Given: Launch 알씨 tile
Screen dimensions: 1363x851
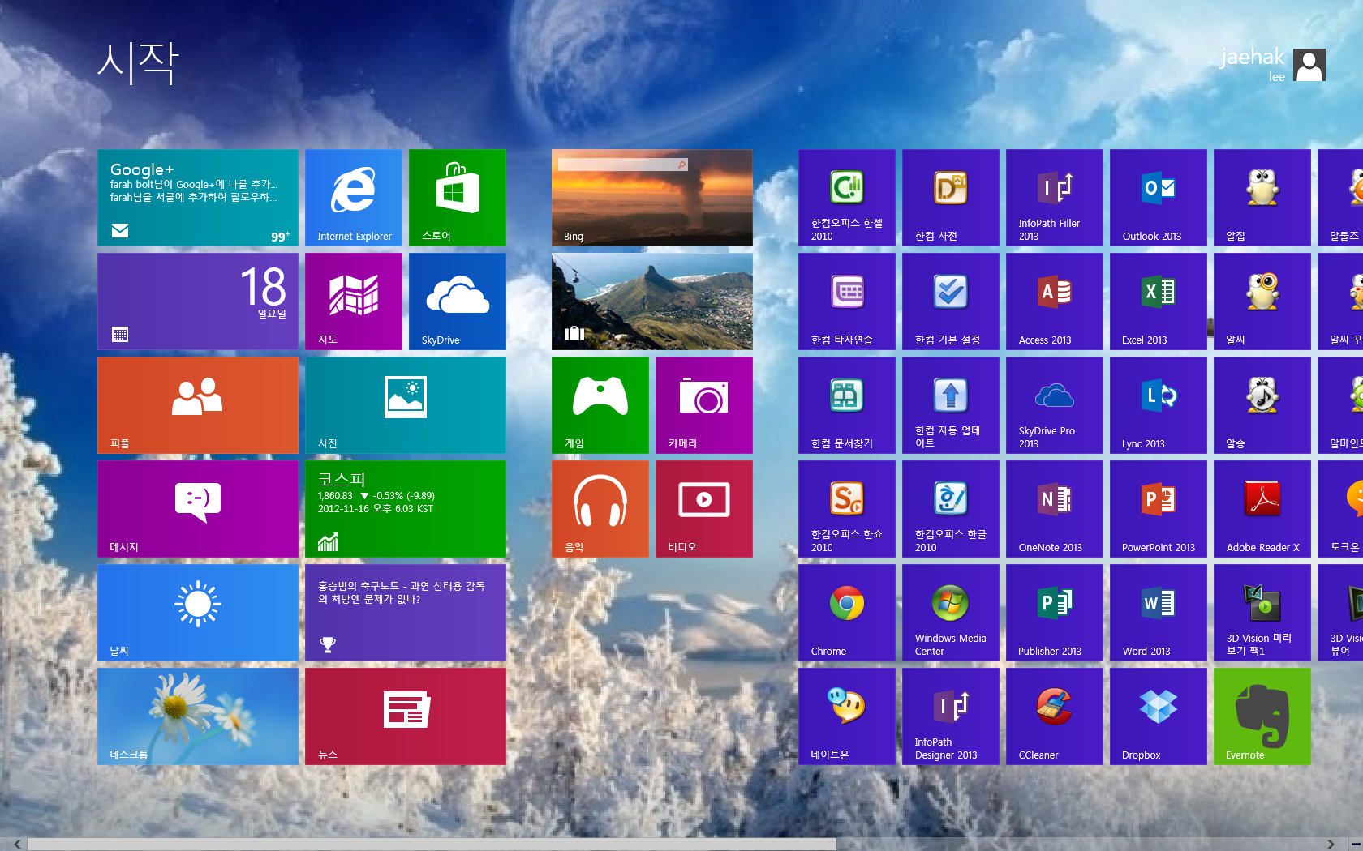Looking at the screenshot, I should coord(1262,301).
